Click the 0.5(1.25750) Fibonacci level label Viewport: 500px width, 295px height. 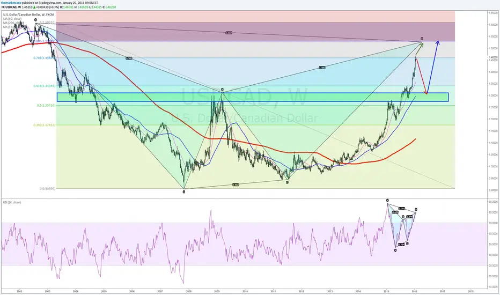point(46,105)
